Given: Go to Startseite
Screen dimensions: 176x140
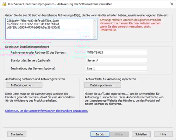Looking at the screenshot, I should pyautogui.click(x=17, y=134).
